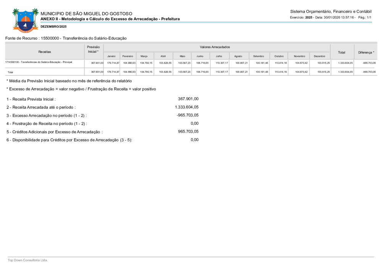The width and height of the screenshot is (382, 270).
Task: Click the Previsão Inicial column header
Action: point(93,49)
